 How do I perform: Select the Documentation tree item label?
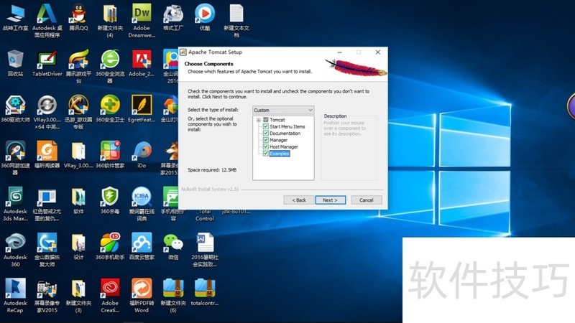[x=285, y=134]
